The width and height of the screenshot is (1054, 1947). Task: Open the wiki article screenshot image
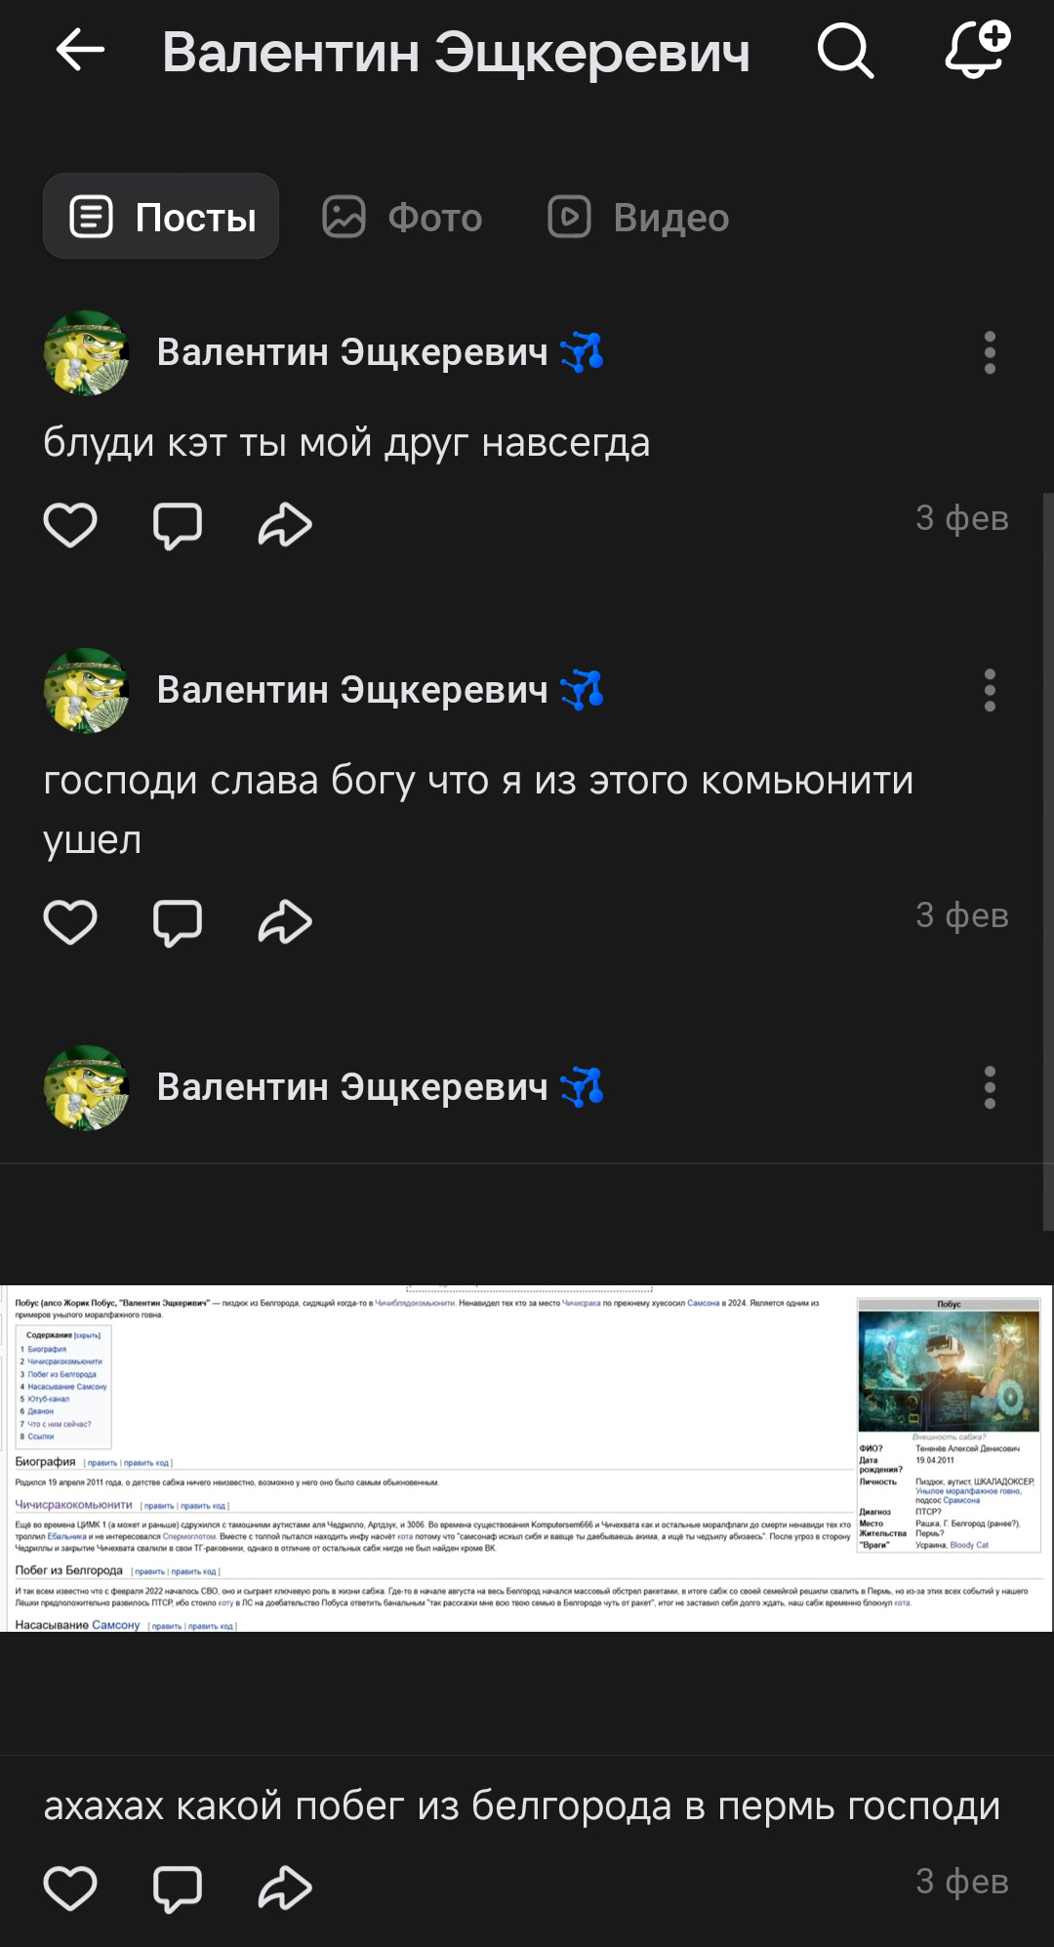click(526, 1458)
